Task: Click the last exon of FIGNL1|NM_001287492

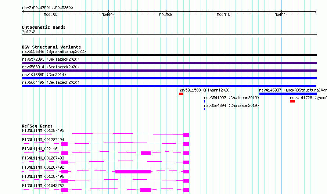Action: click(x=186, y=172)
